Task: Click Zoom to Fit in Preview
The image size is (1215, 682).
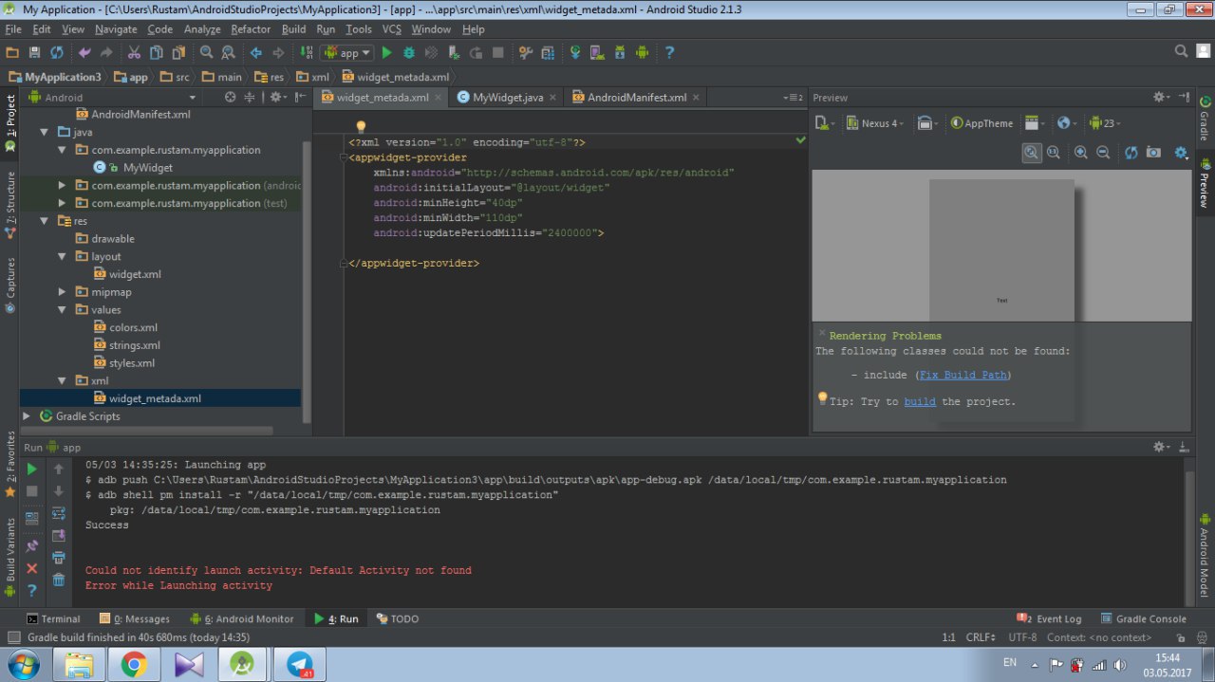Action: [1032, 152]
